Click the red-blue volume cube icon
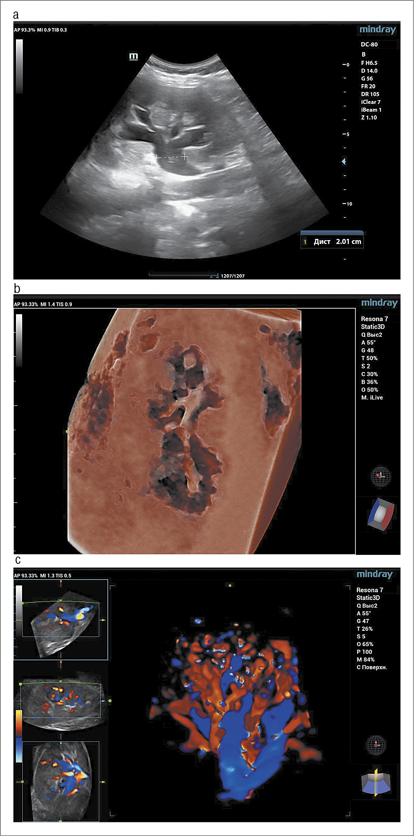 pyautogui.click(x=381, y=514)
